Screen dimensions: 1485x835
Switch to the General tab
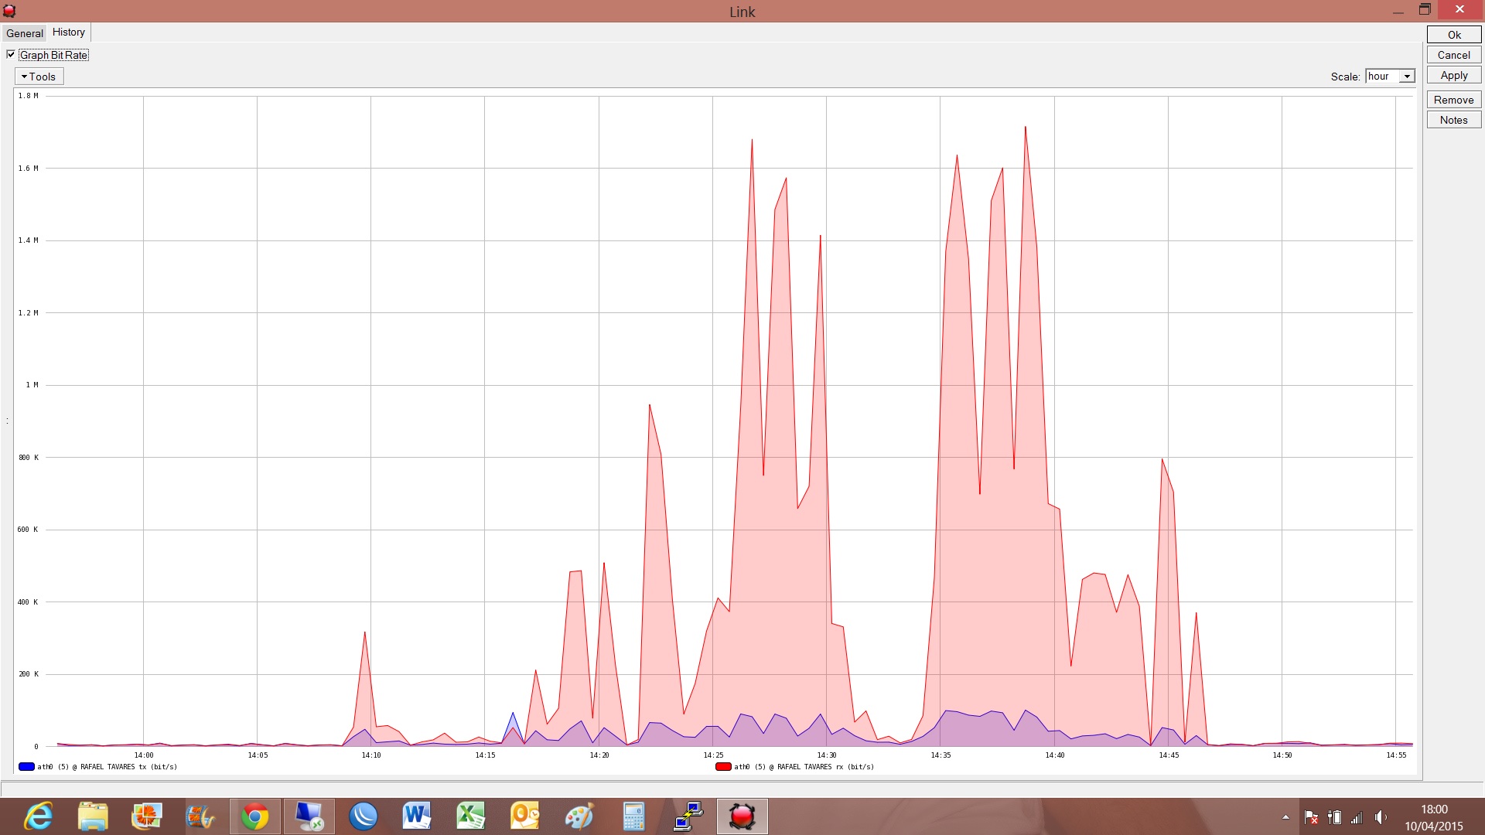pyautogui.click(x=25, y=33)
